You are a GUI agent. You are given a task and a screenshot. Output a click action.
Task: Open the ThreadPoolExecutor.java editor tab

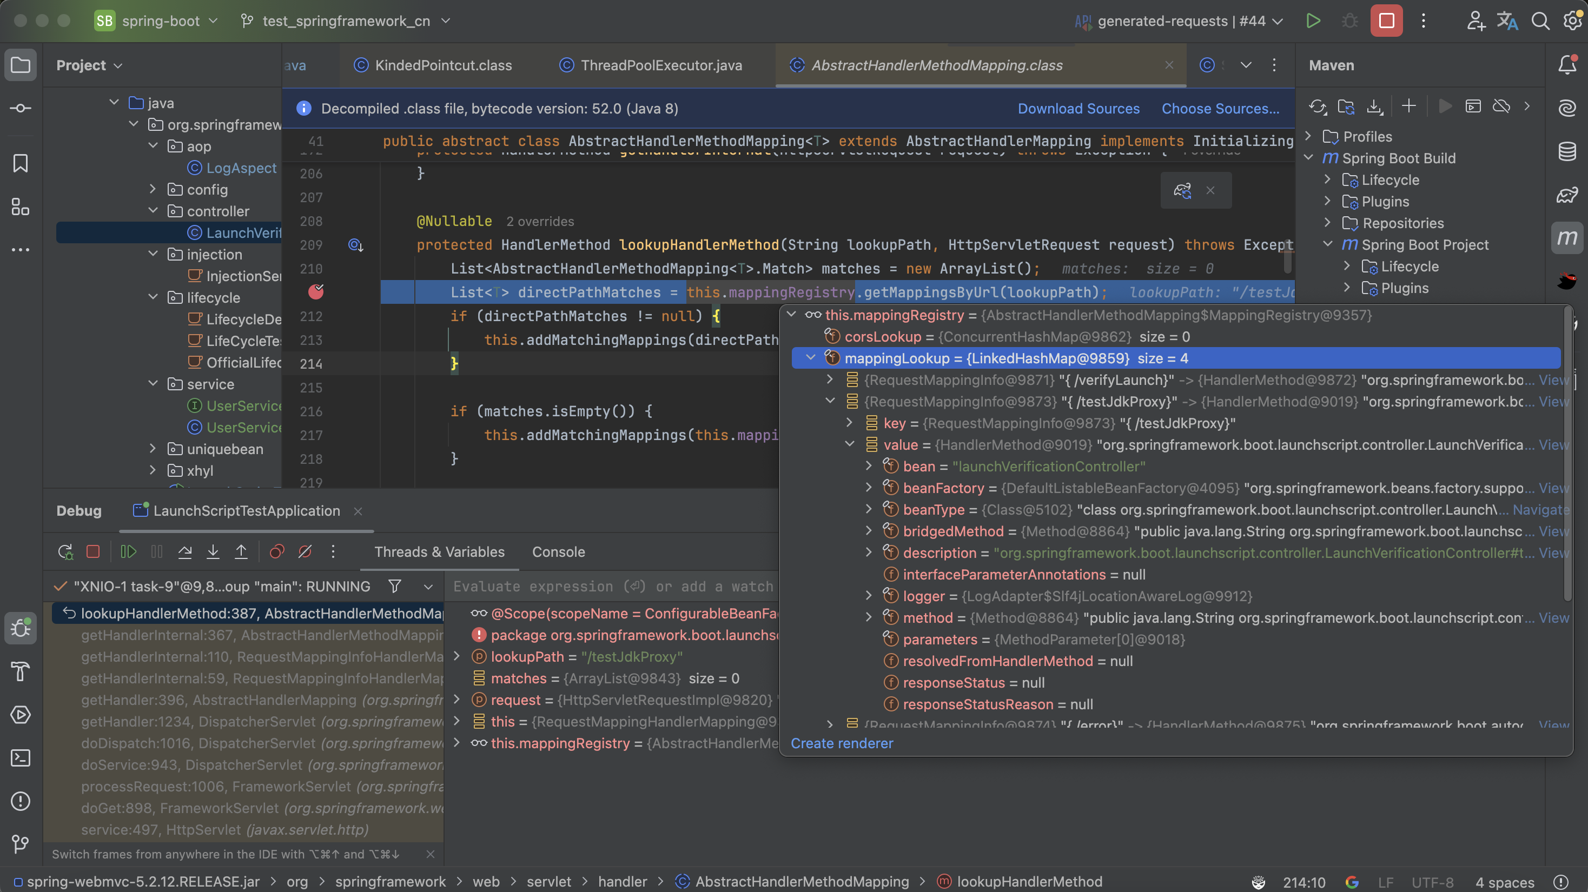click(661, 65)
